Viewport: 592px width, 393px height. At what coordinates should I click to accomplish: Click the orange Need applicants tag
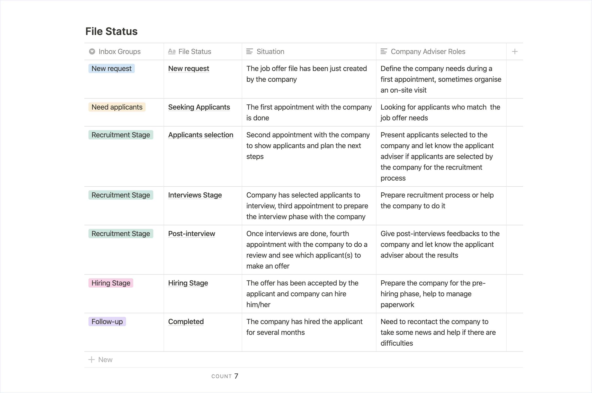pos(117,107)
